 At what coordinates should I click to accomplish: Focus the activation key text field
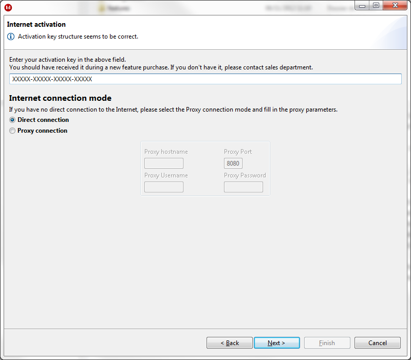click(205, 79)
